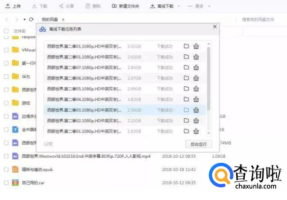Viewport: 287px width, 200px height.
Task: Open 离线下载 offline download
Action: (x=162, y=6)
